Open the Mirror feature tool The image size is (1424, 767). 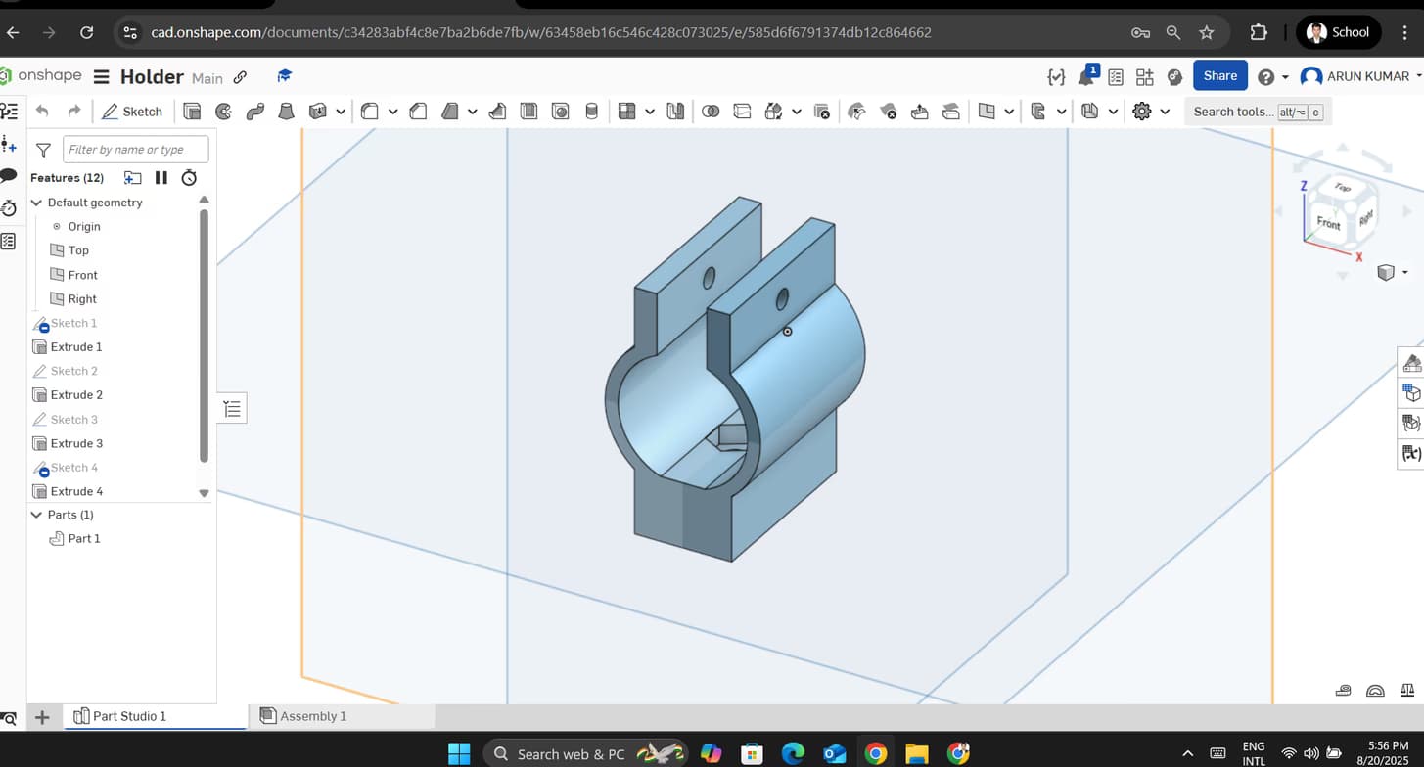[x=675, y=111]
